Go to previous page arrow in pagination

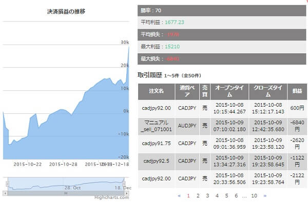179,195
